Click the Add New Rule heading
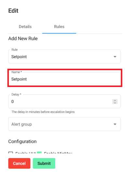 tap(23, 39)
